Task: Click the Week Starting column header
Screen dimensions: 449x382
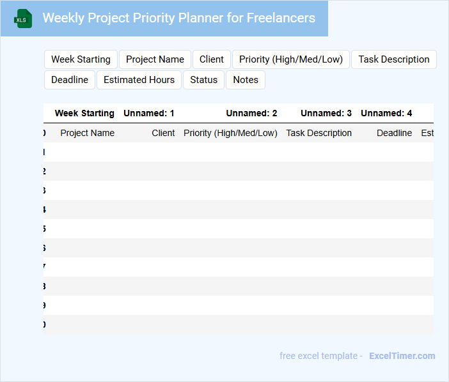Action: coord(84,113)
